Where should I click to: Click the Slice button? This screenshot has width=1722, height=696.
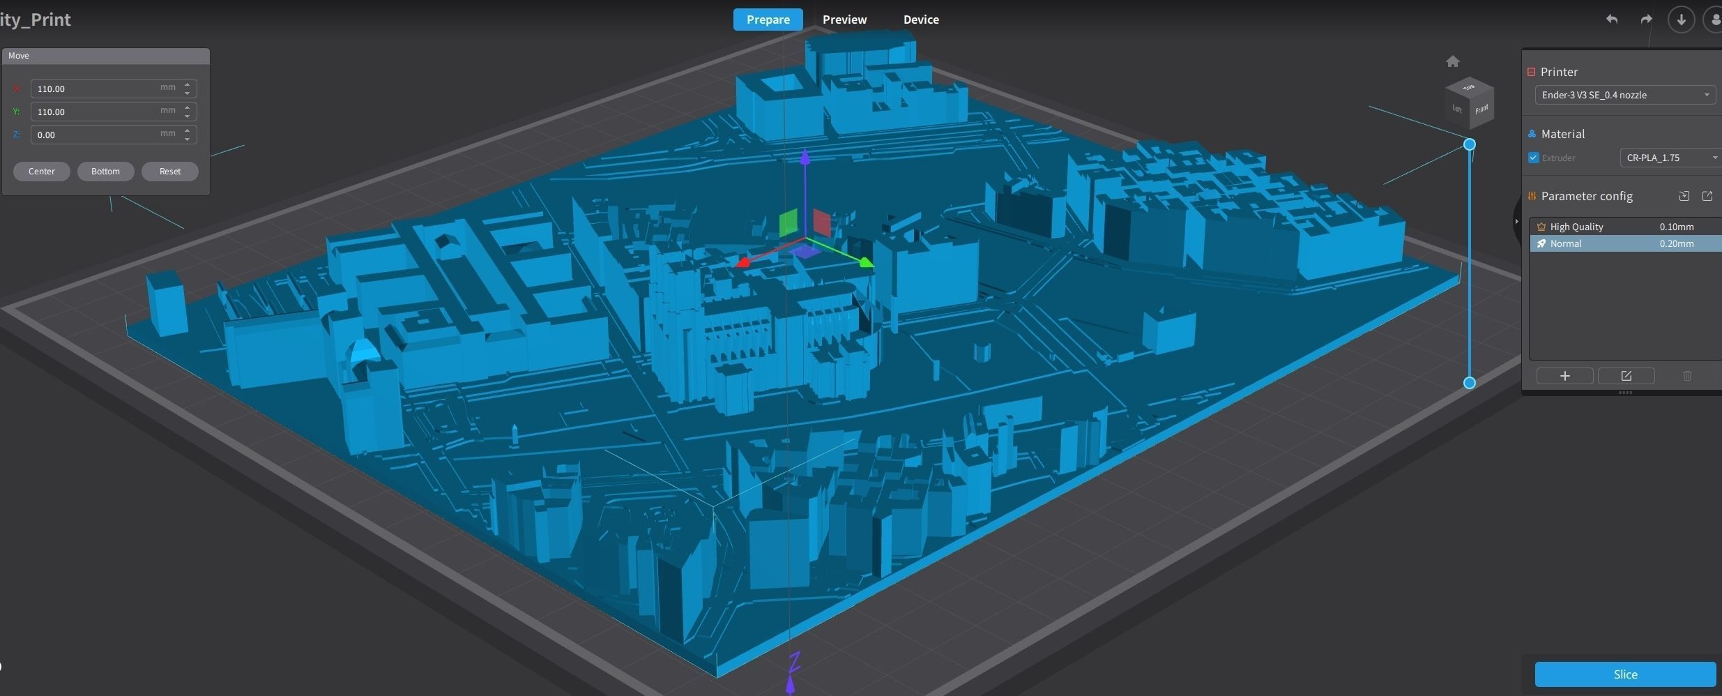pos(1625,674)
